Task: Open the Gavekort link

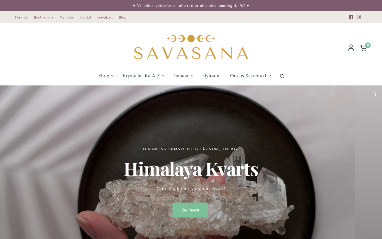Action: point(105,17)
